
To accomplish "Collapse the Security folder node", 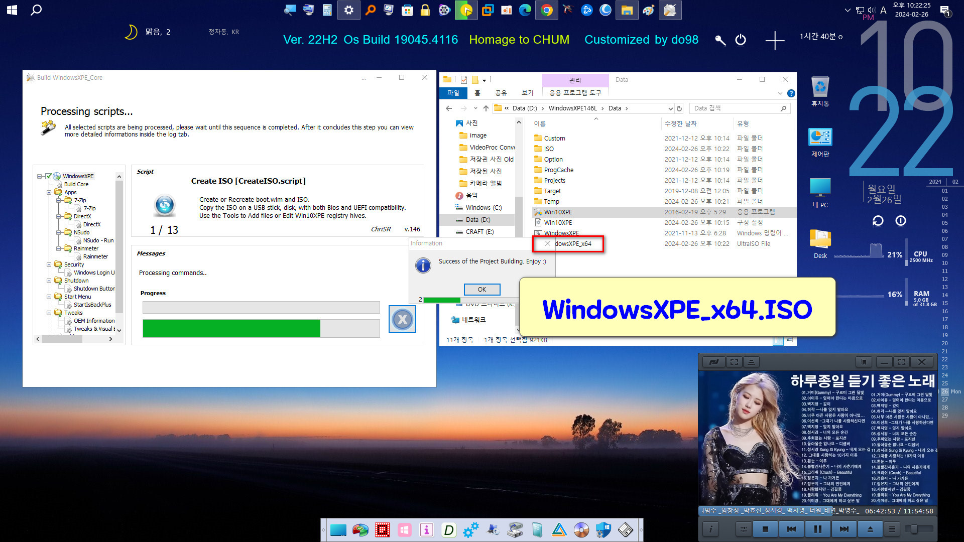I will [49, 264].
